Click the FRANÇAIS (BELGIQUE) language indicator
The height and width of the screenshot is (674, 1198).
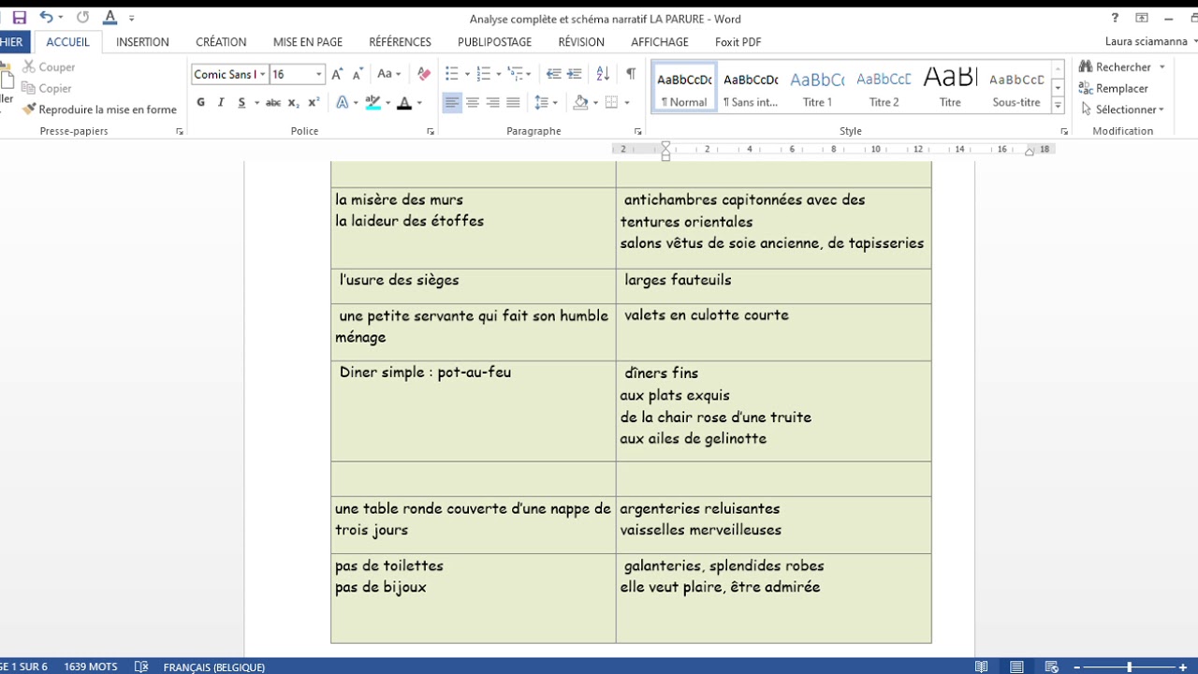coord(214,667)
